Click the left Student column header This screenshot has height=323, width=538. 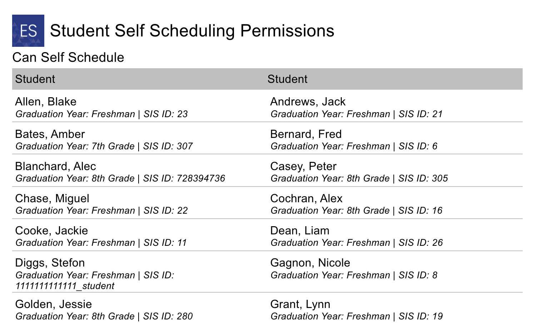point(35,79)
